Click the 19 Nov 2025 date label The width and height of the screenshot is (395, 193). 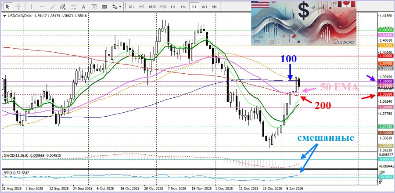[203, 189]
